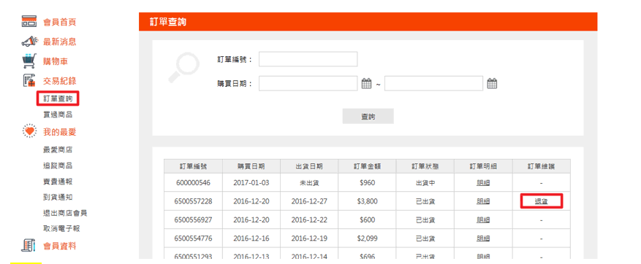Viewport: 641px width, 264px height.
Task: View 明細 for order 6500556927
Action: pyautogui.click(x=483, y=220)
